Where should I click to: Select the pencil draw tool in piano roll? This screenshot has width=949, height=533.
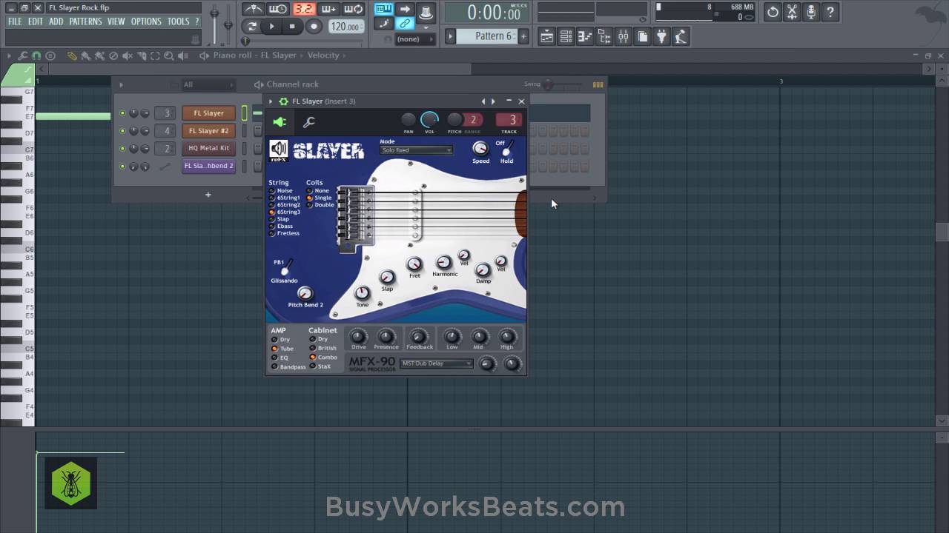72,56
